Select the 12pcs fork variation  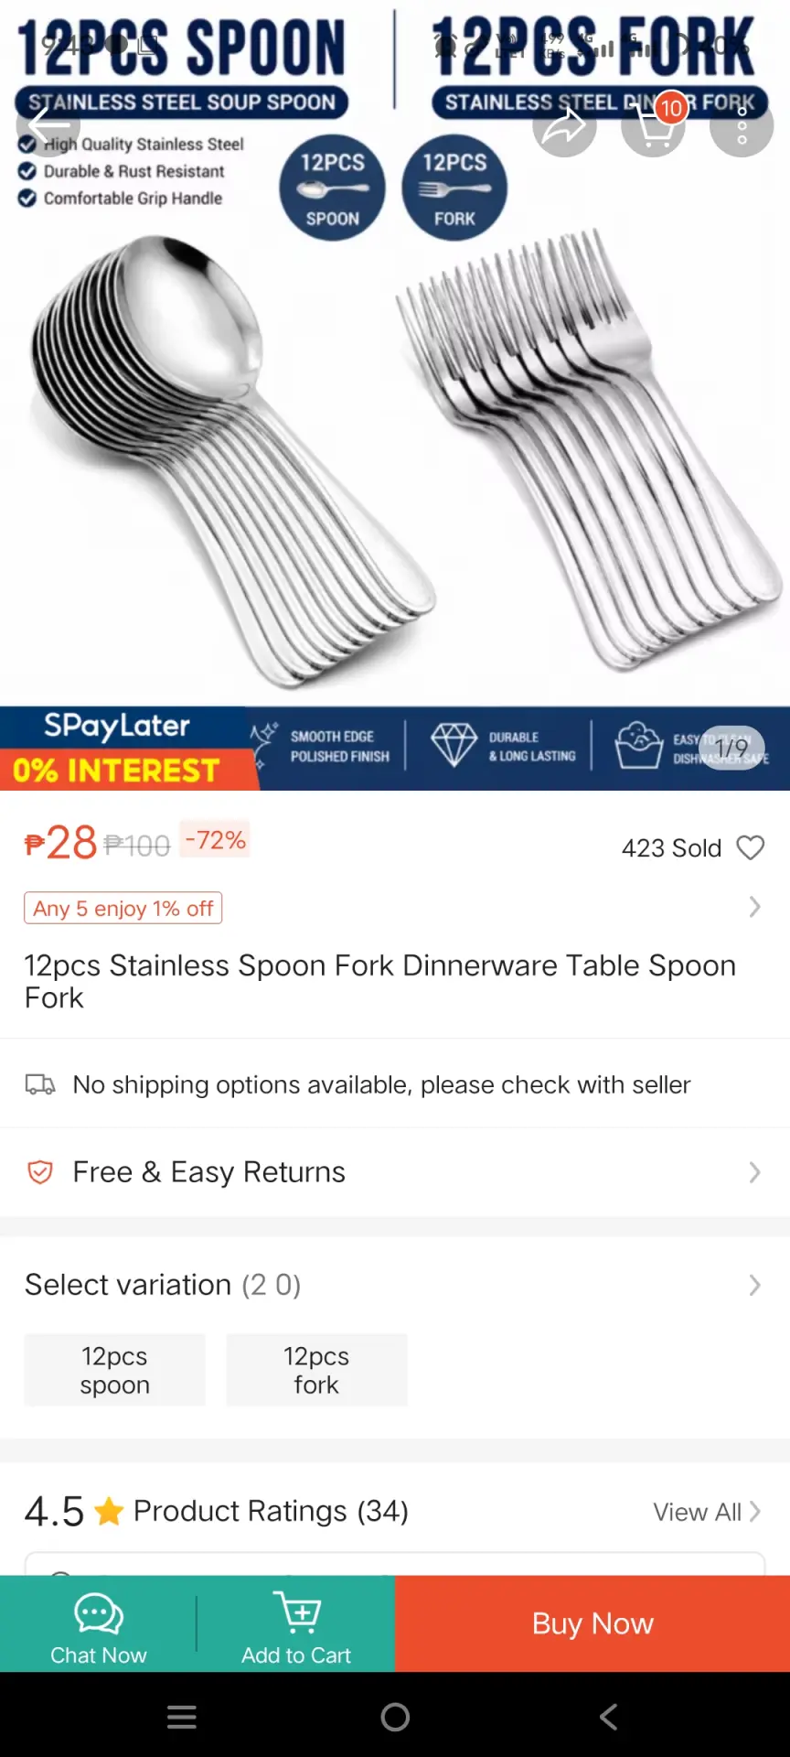(x=316, y=1370)
